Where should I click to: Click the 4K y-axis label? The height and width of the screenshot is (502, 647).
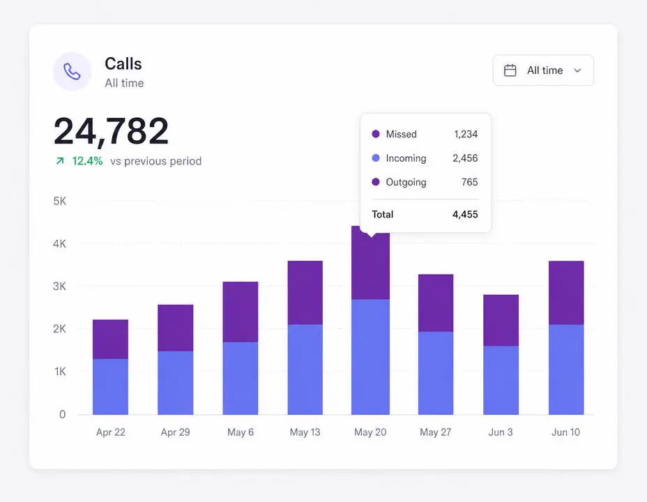[x=59, y=243]
